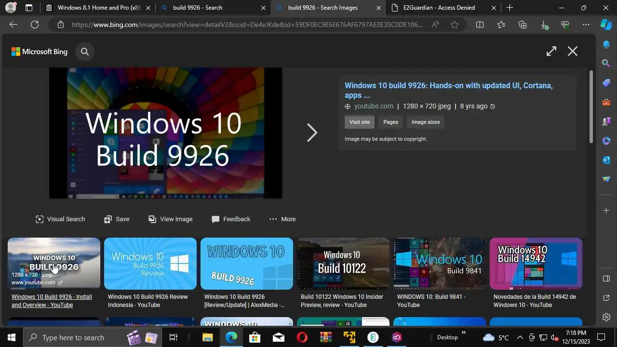This screenshot has width=617, height=347.
Task: Open the Mail app from the taskbar
Action: [278, 337]
